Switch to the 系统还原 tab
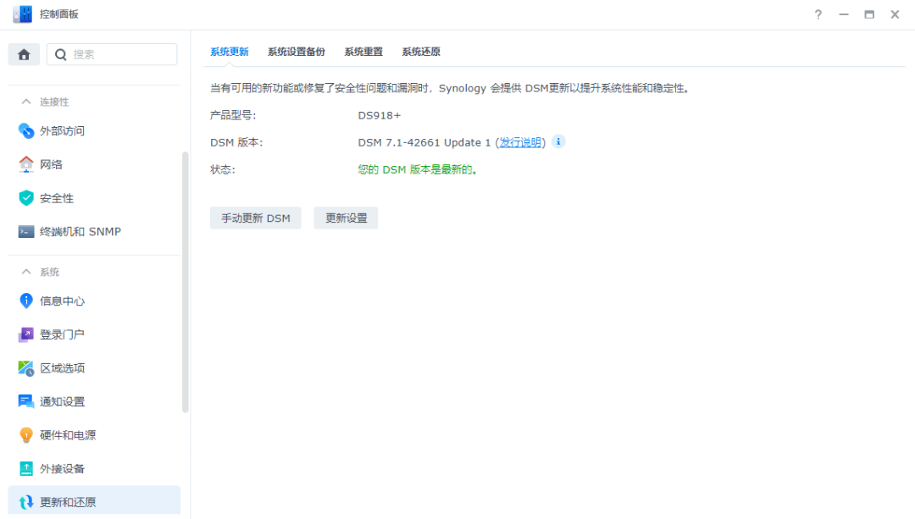The height and width of the screenshot is (519, 915). point(420,52)
